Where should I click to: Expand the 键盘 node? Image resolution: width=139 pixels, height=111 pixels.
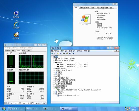tap(54, 76)
